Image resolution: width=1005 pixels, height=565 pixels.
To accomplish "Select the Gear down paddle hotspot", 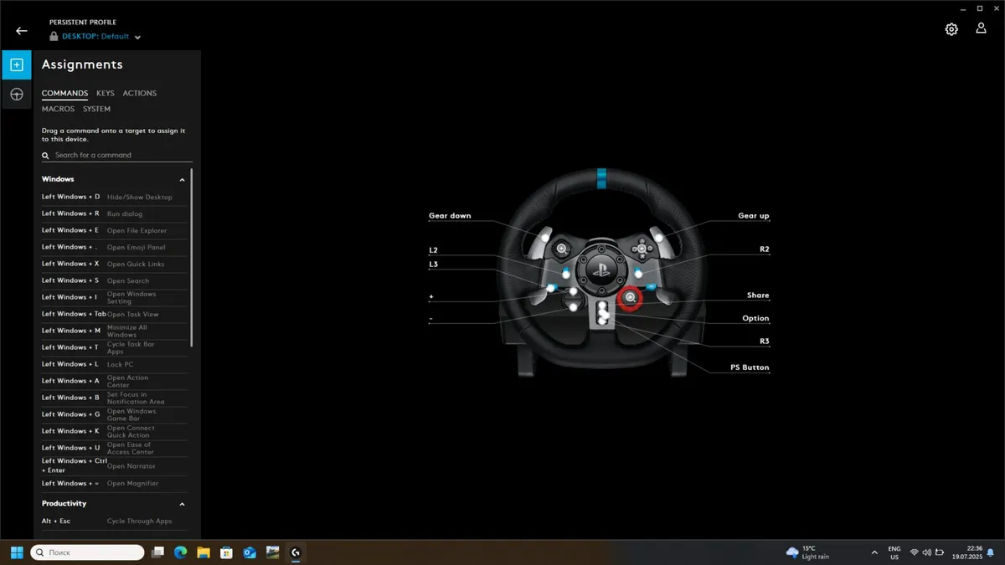I will [546, 239].
